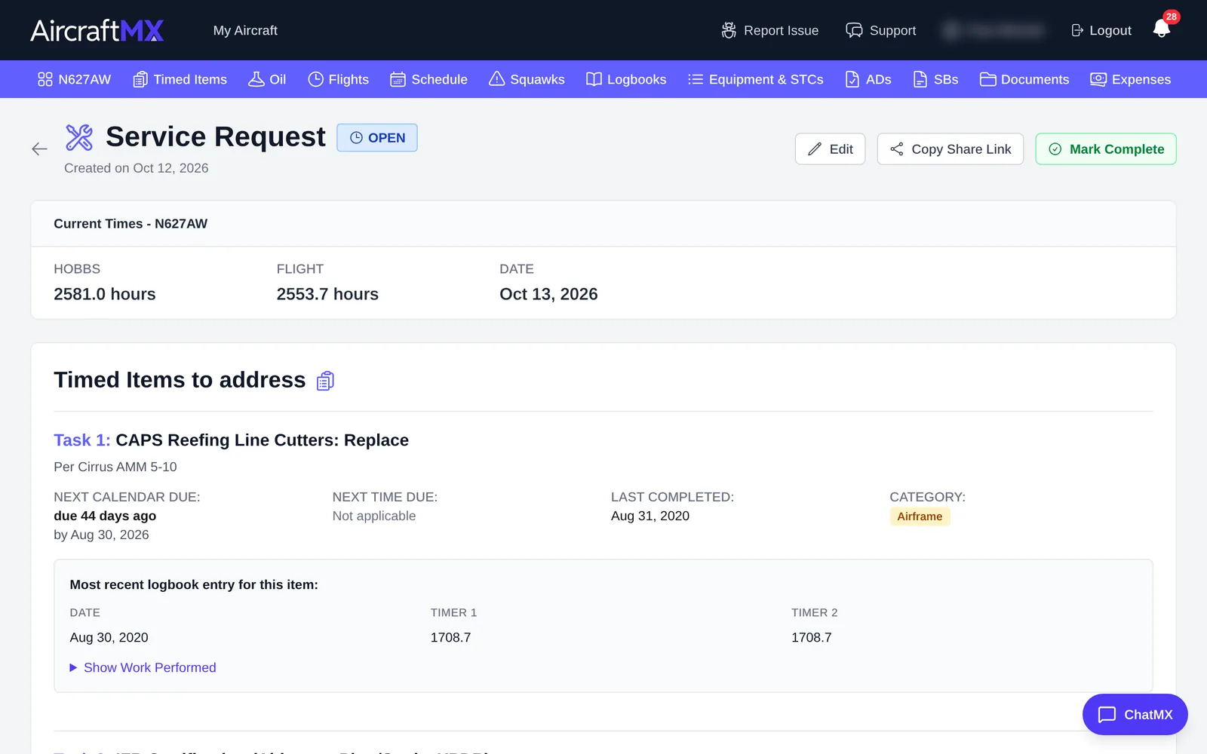Image resolution: width=1207 pixels, height=754 pixels.
Task: Go to the Oil tab
Action: pos(267,79)
